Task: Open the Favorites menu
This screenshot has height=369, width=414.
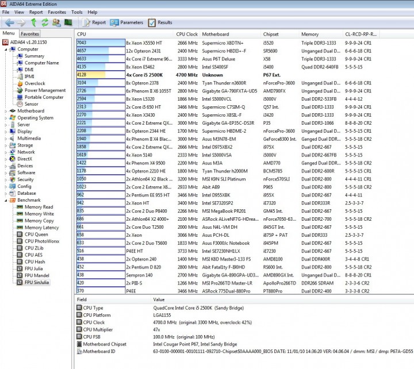Action: (57, 12)
